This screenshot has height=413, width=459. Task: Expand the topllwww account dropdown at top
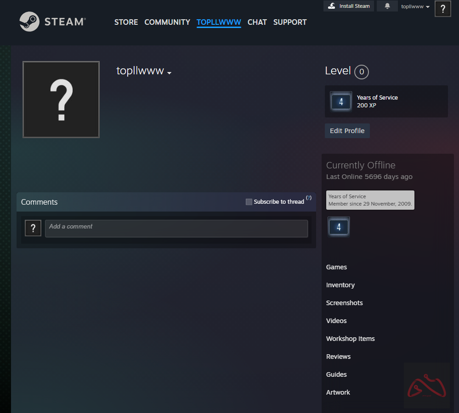[415, 6]
